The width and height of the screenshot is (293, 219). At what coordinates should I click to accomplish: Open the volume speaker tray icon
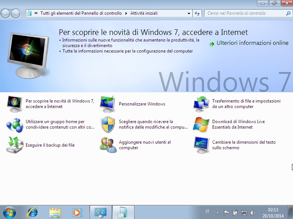tap(253, 213)
